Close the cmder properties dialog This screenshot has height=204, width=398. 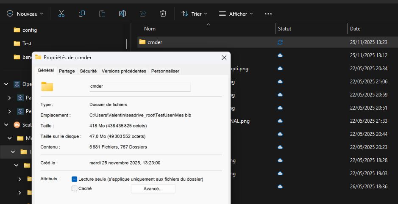click(223, 58)
